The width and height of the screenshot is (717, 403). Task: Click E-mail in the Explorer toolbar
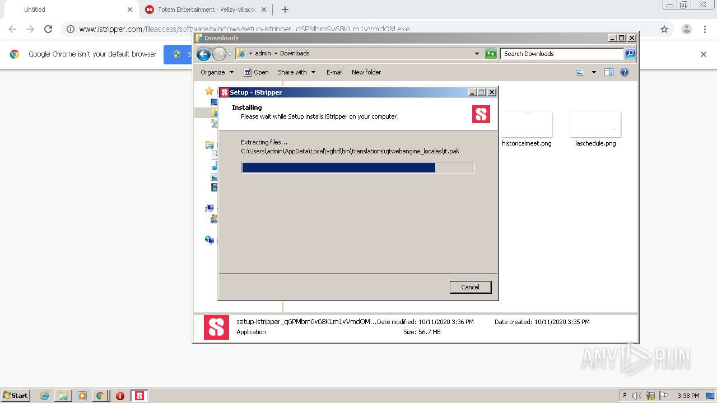coord(334,72)
